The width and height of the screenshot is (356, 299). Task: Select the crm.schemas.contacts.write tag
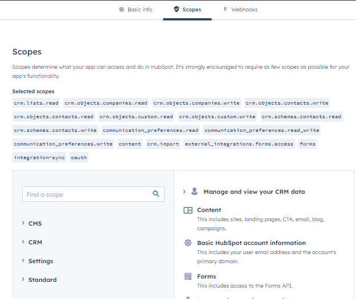tap(55, 130)
